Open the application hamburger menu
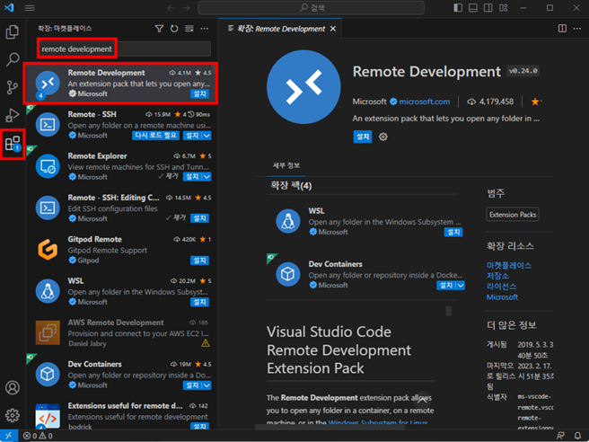589x442 pixels. pos(30,8)
